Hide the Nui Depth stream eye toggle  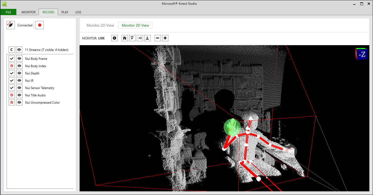click(x=19, y=73)
